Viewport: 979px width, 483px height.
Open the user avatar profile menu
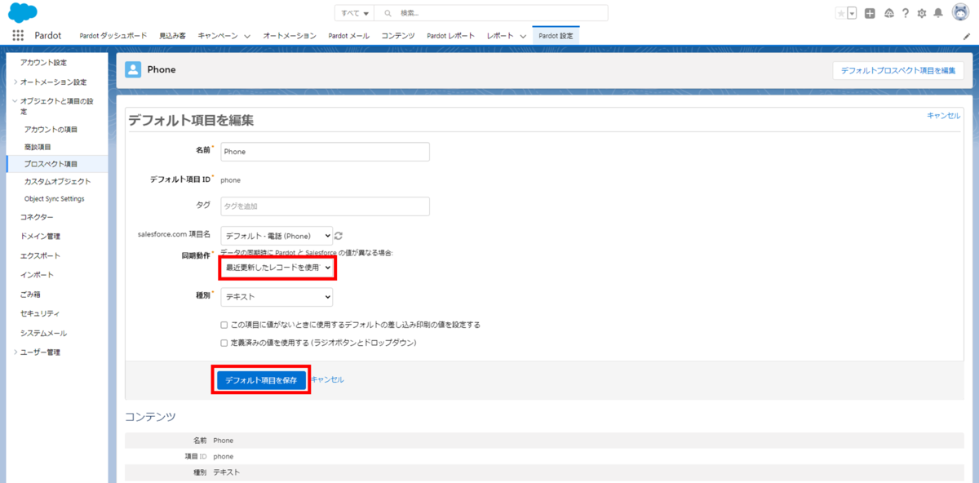coord(960,12)
